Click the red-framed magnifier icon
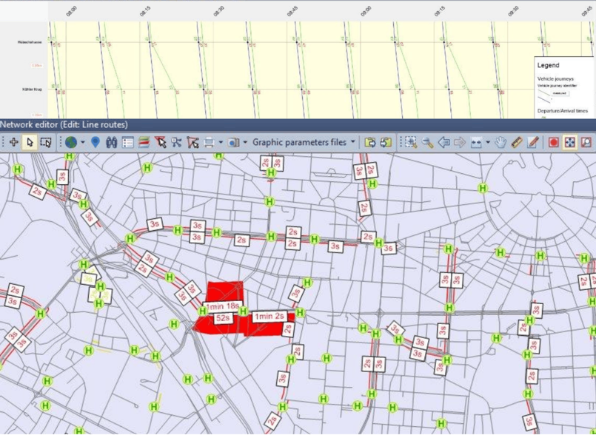This screenshot has width=596, height=435. [x=586, y=143]
